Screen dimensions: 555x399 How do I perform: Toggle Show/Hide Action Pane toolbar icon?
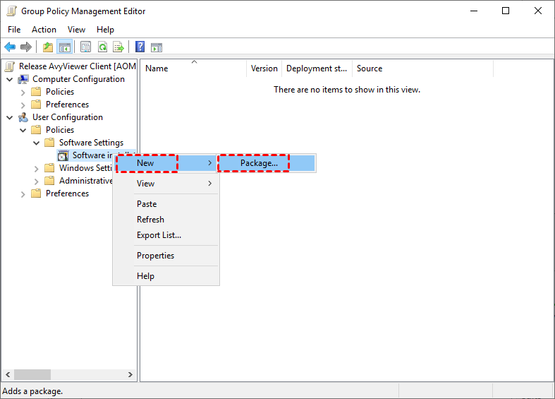click(x=157, y=47)
